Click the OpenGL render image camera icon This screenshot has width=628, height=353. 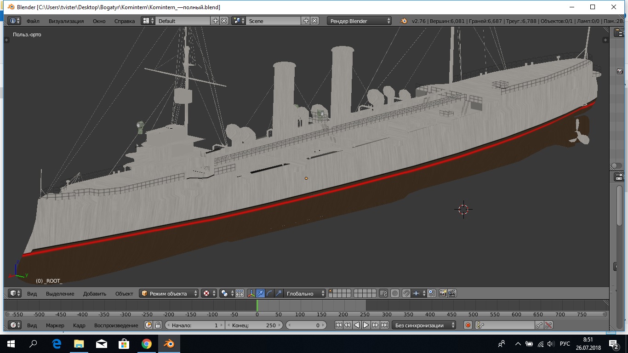443,293
